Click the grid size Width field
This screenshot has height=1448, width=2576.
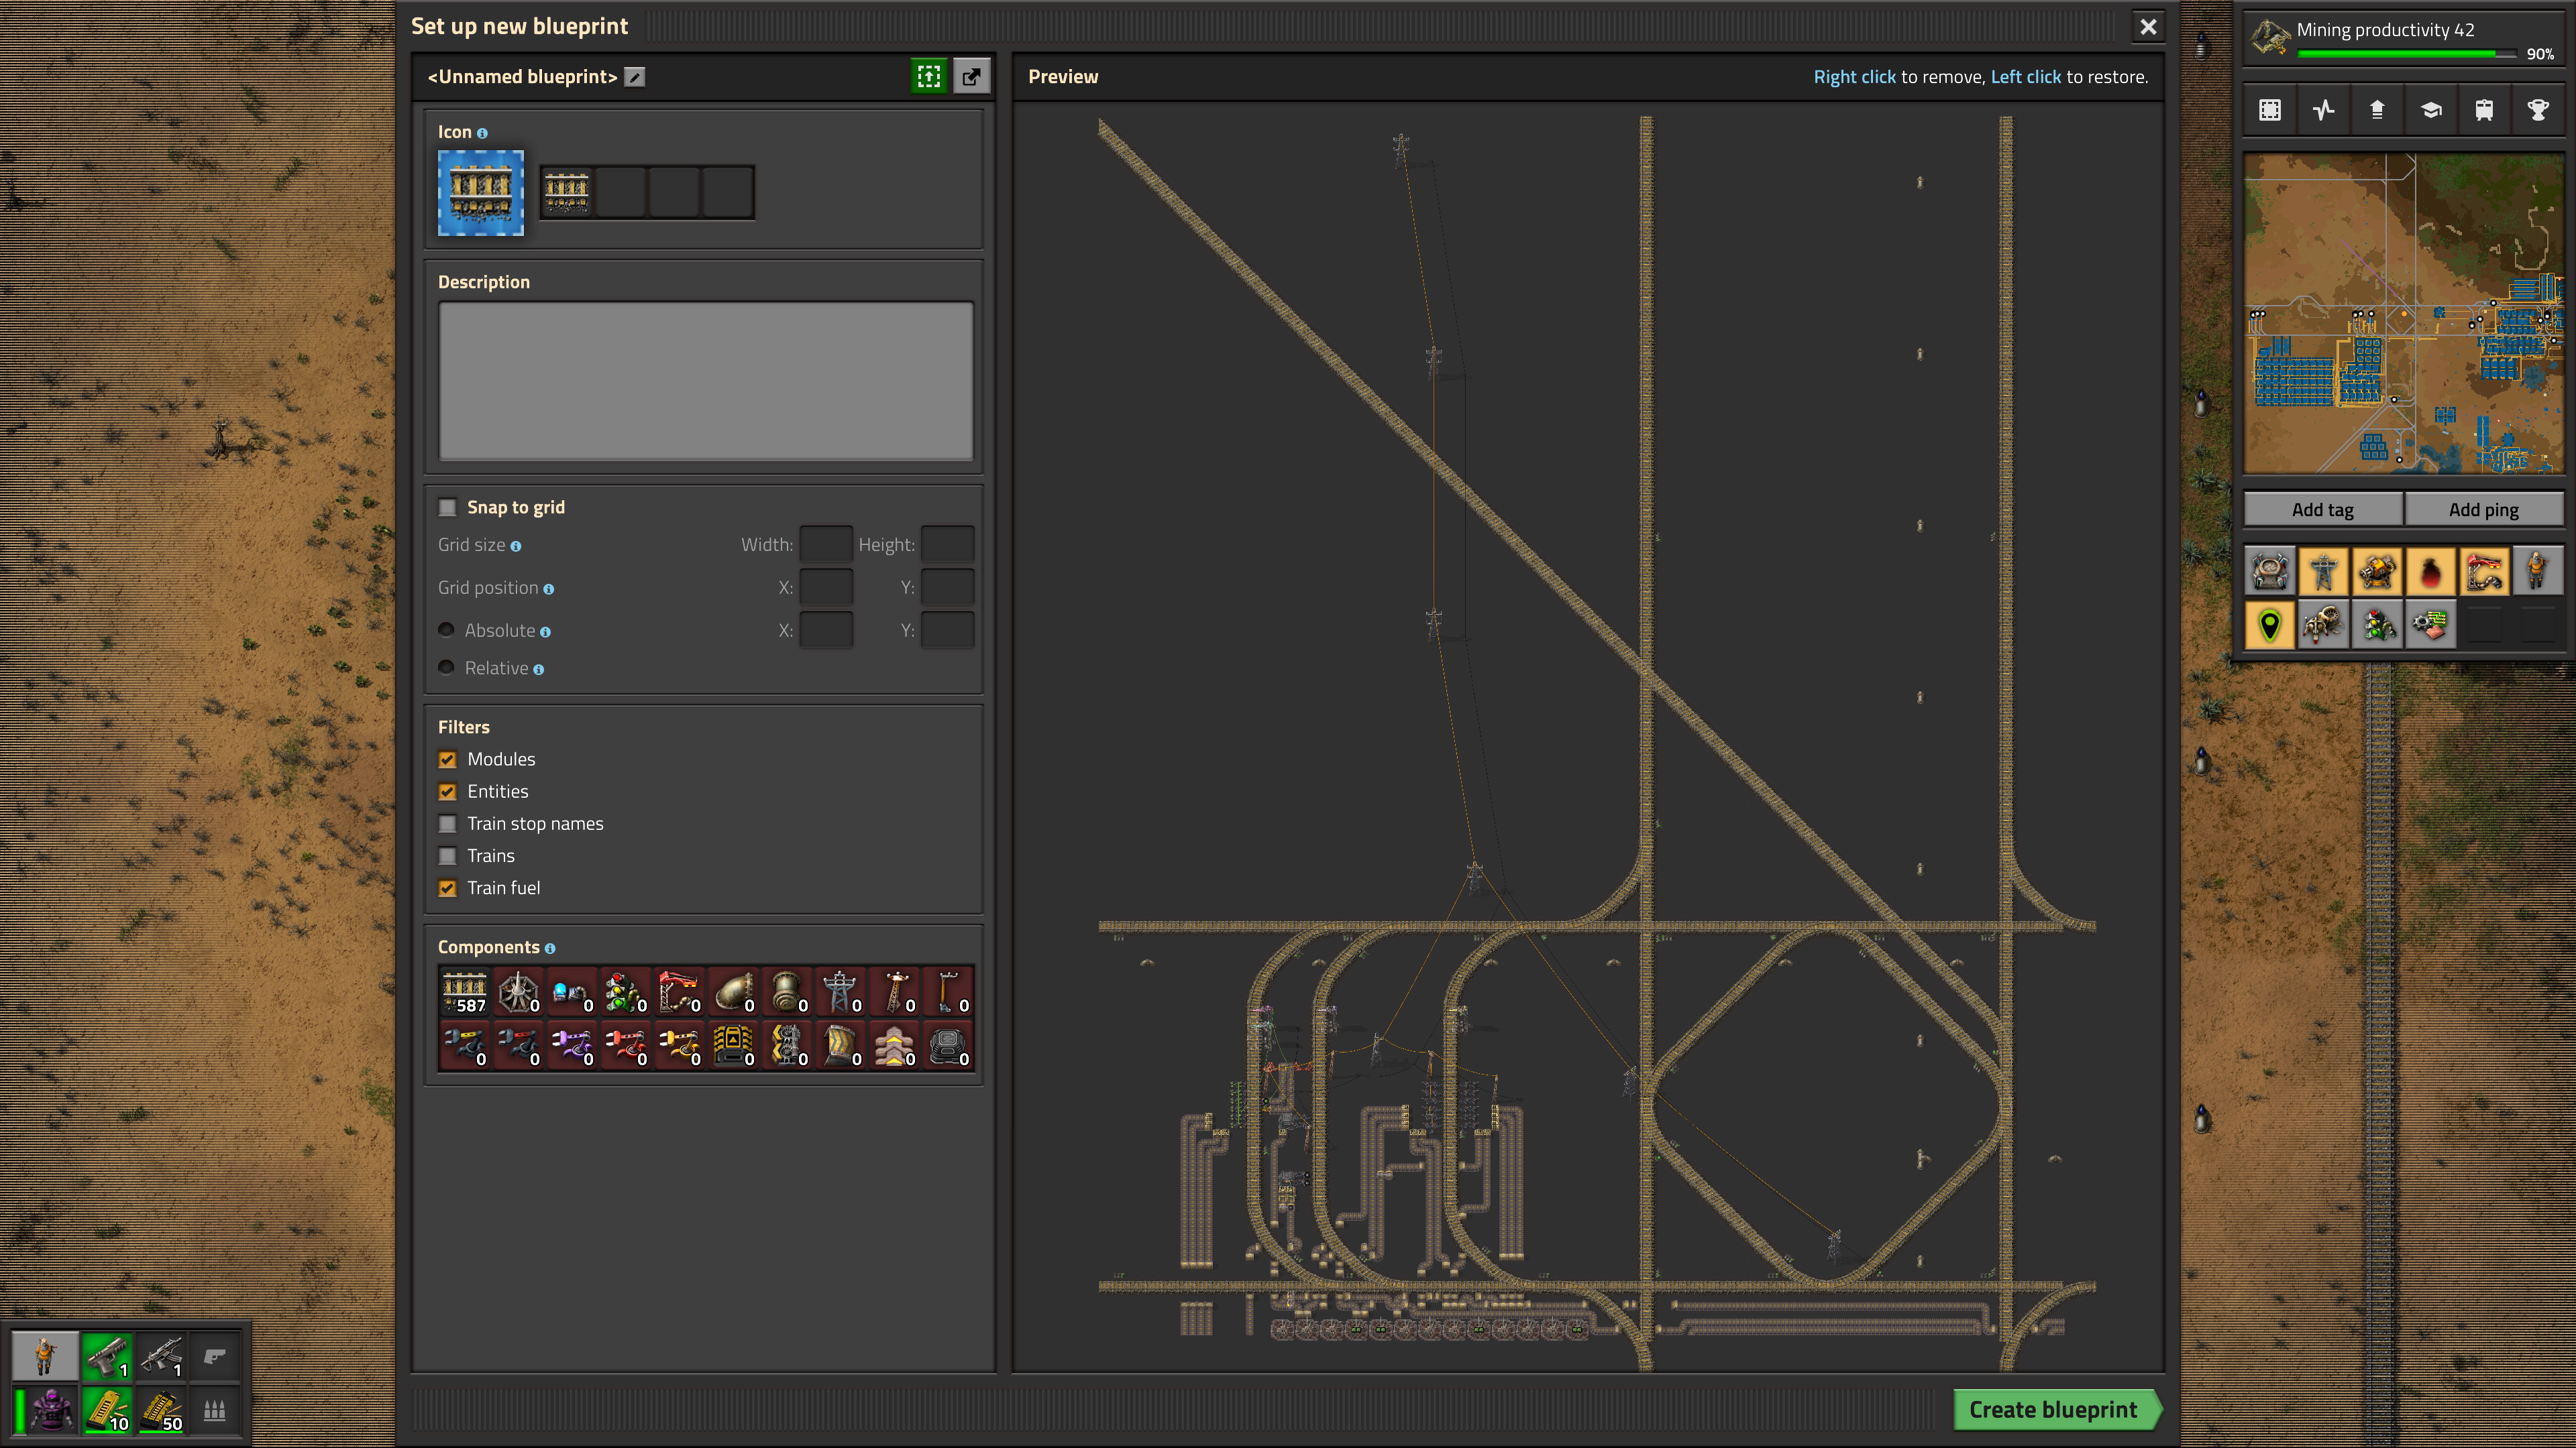click(826, 544)
